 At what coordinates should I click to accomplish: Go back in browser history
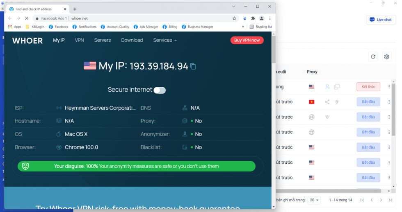click(x=10, y=18)
